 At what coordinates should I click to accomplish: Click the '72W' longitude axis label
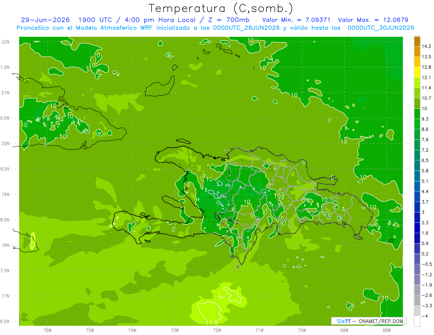217,330
